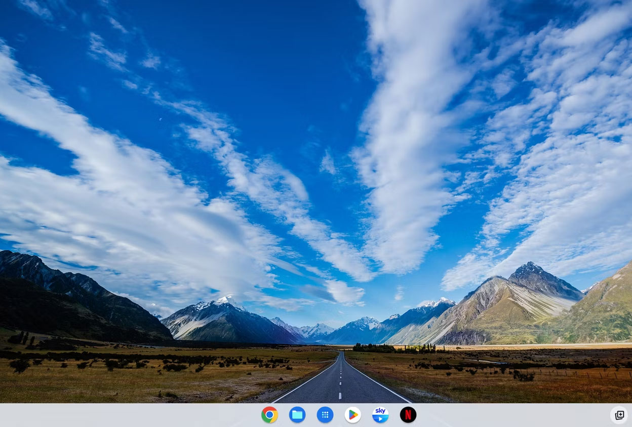The width and height of the screenshot is (632, 427).
Task: Click the Play Store triangle icon
Action: click(x=352, y=415)
